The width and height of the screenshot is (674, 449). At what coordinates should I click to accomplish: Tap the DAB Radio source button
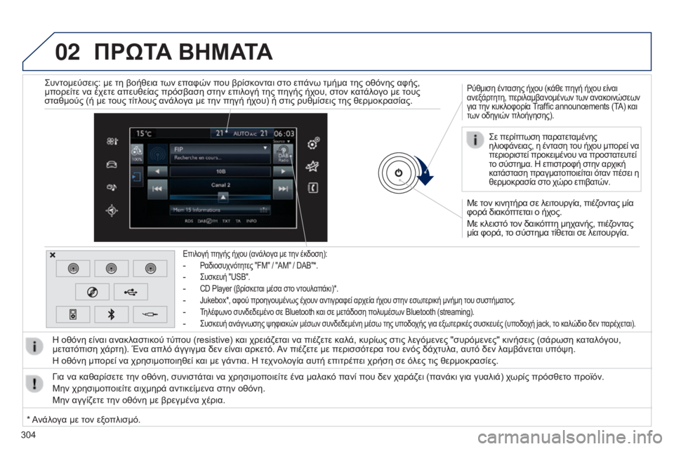(x=283, y=154)
